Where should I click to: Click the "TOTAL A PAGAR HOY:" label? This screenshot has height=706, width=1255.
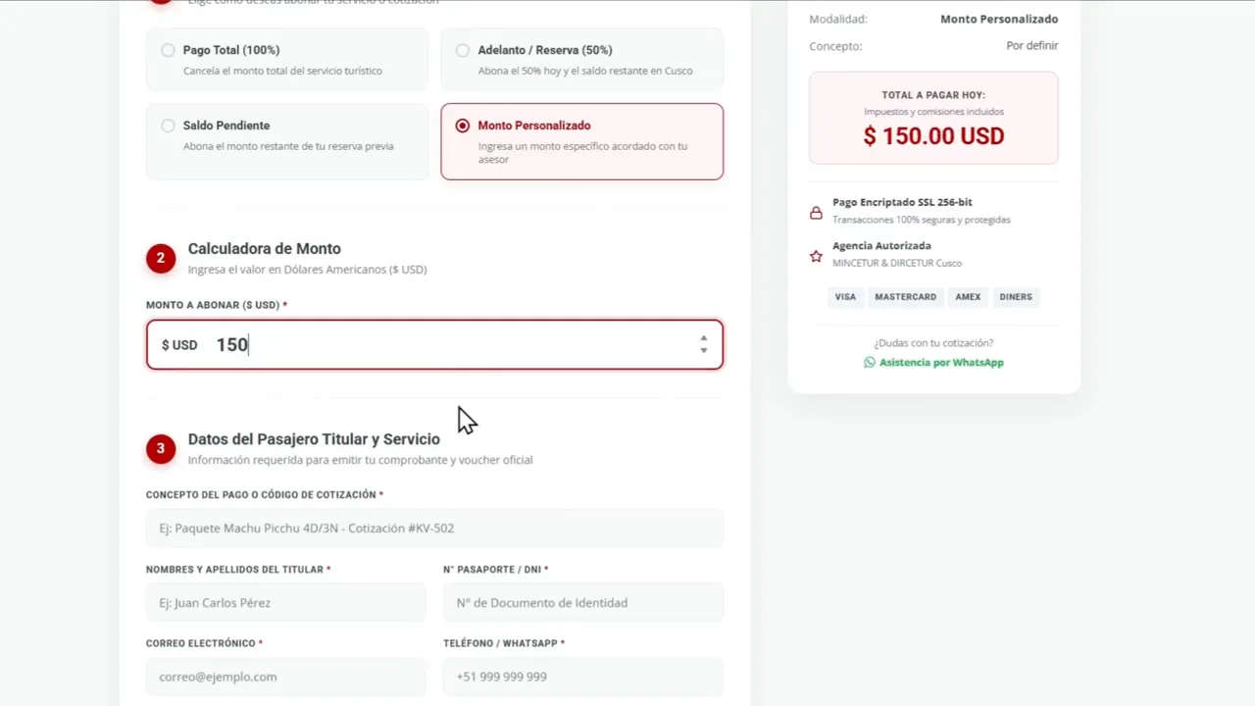point(933,95)
